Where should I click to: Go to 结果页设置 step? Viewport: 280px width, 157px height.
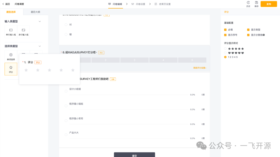click(x=163, y=4)
